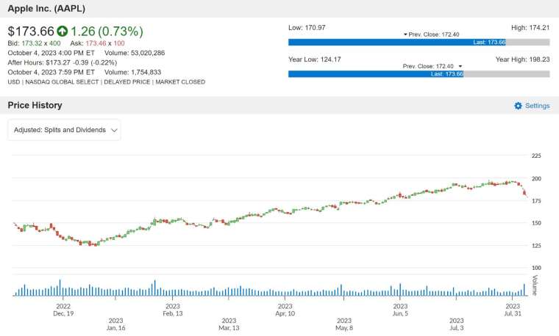
Task: Click the Year High: 198.23 label
Action: tap(523, 59)
